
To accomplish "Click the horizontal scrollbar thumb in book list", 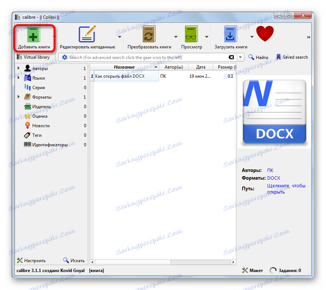I will click(133, 262).
